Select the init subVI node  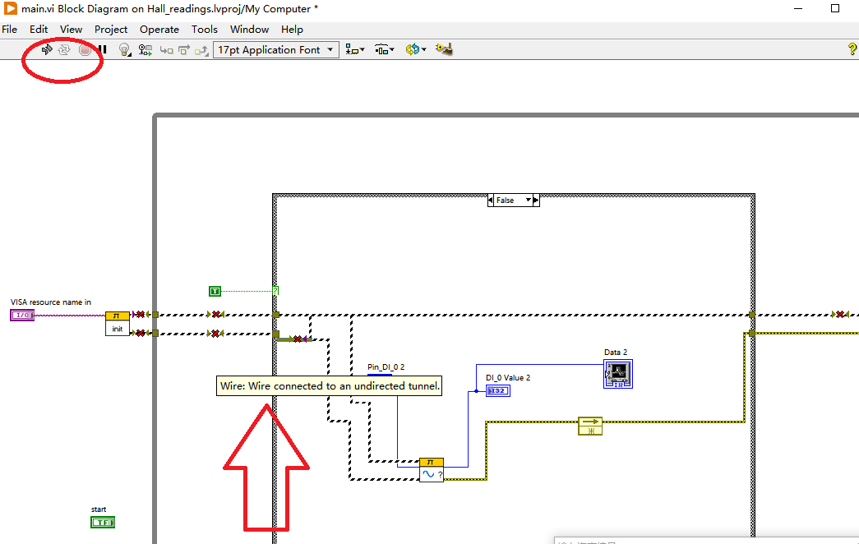pos(118,324)
